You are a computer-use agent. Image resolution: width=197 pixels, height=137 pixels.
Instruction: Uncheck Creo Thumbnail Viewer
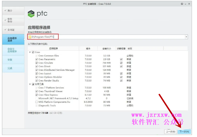pos(36,91)
